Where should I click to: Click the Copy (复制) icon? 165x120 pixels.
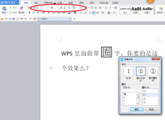click(11, 12)
